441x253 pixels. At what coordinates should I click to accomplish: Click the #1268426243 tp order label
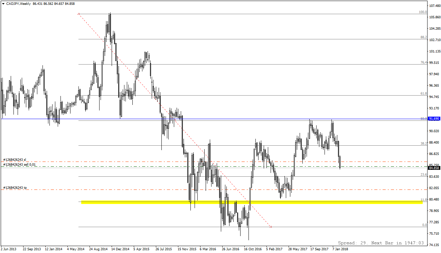click(x=15, y=188)
